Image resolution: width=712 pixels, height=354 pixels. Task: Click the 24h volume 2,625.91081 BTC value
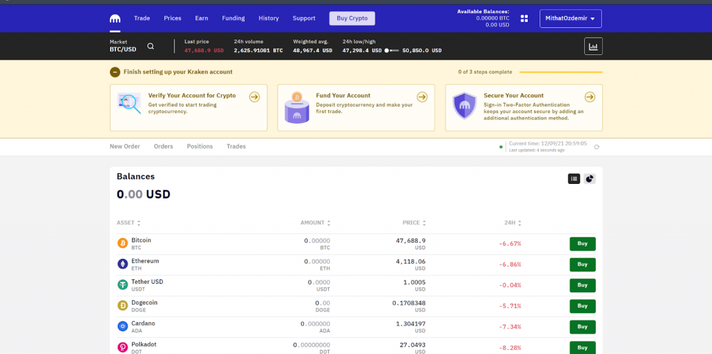point(259,50)
